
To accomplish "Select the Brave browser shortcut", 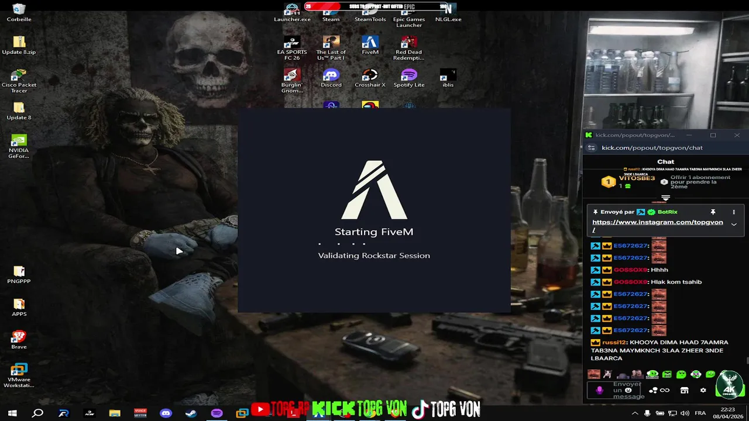I will (x=19, y=340).
